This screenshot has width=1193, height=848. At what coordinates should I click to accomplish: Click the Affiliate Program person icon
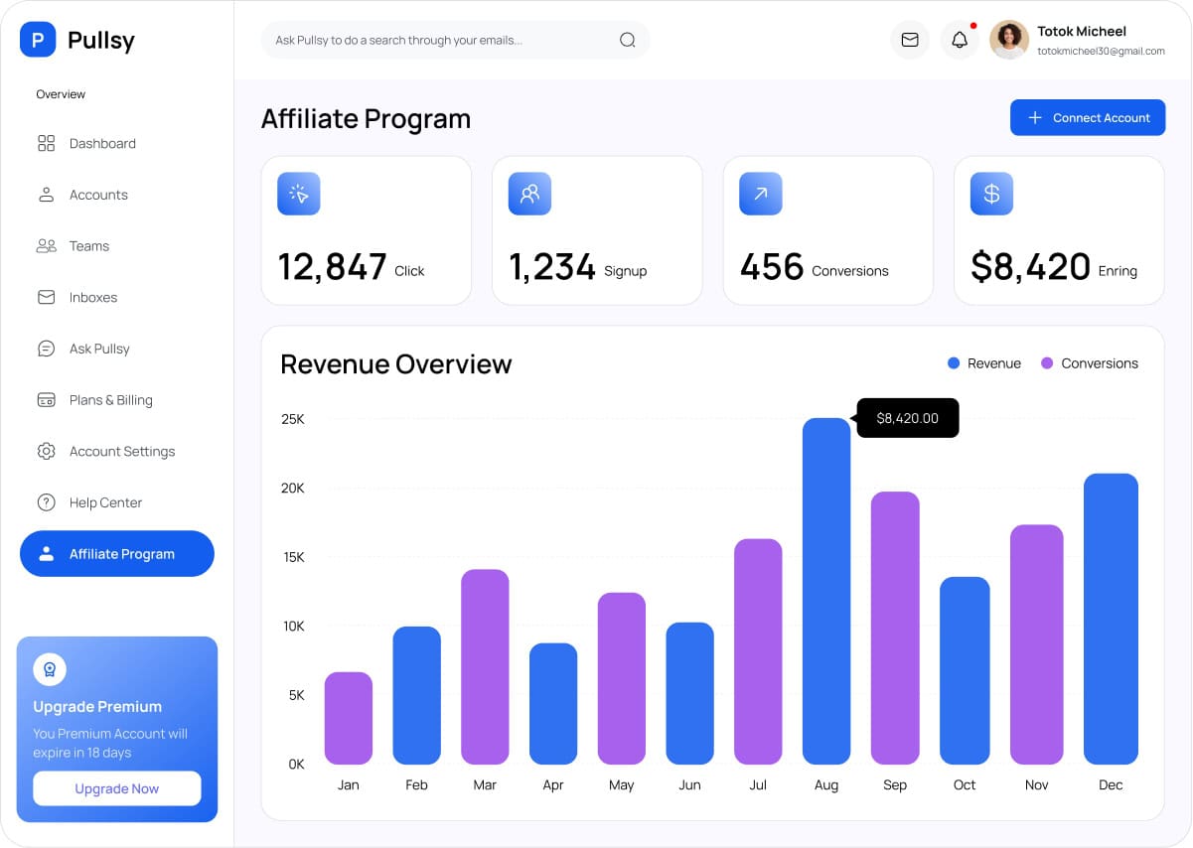coord(46,554)
